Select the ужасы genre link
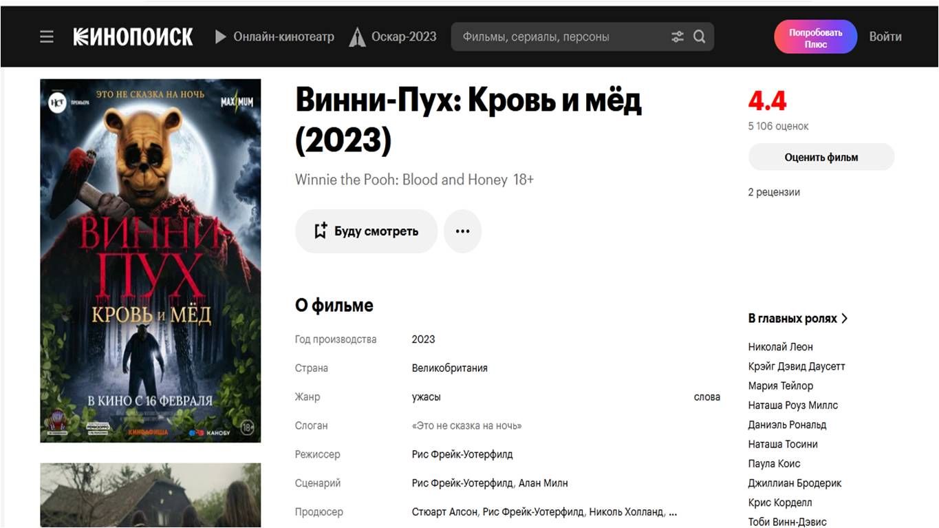This screenshot has height=528, width=939. (x=426, y=397)
